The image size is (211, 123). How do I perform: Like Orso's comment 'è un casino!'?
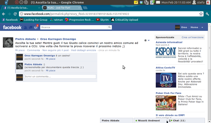point(51,59)
